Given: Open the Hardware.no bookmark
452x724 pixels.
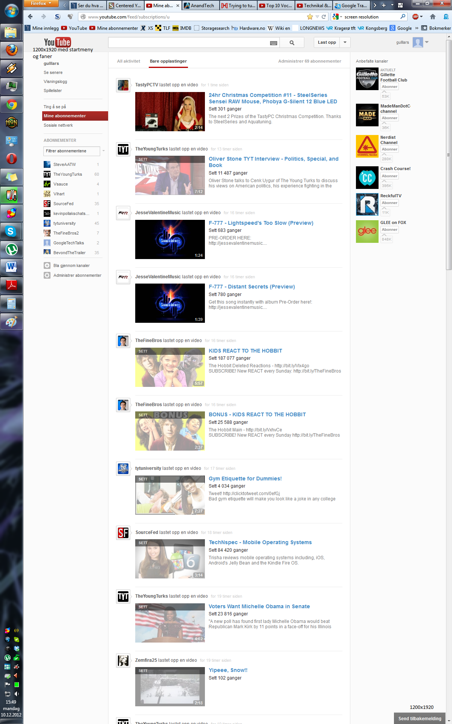Looking at the screenshot, I should (x=248, y=28).
